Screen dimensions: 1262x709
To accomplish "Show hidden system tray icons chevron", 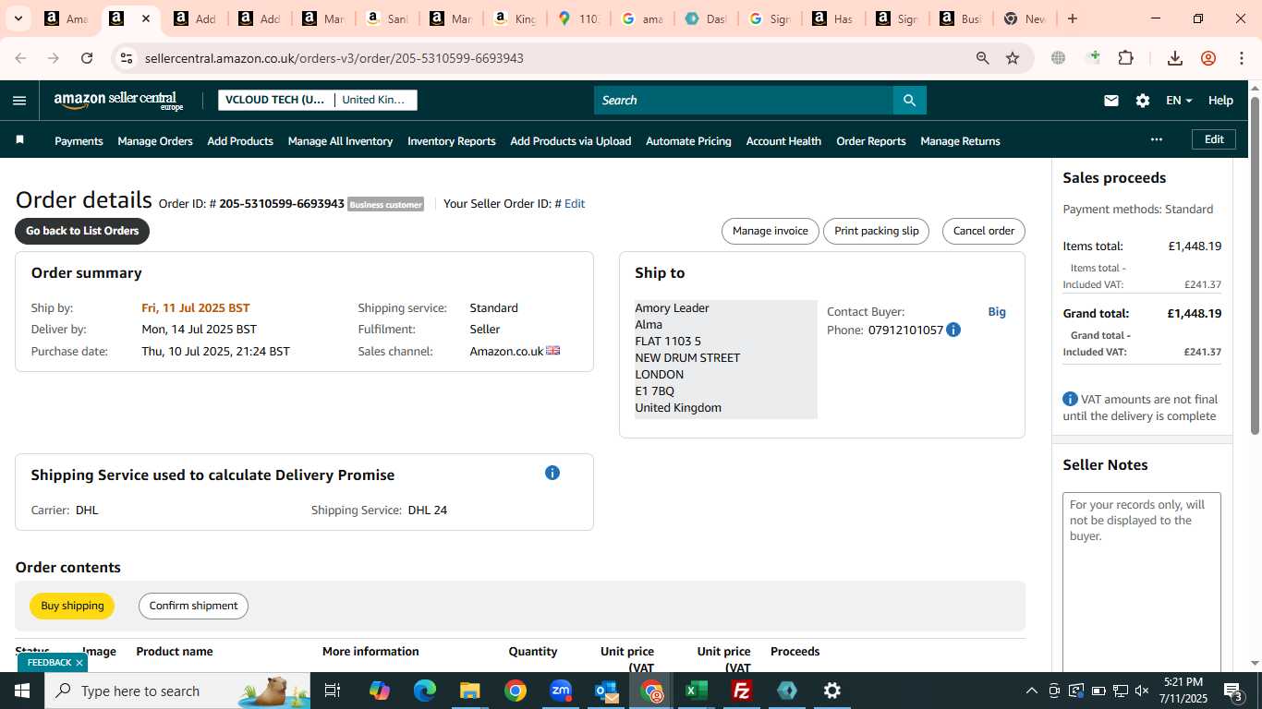I will 1032,691.
